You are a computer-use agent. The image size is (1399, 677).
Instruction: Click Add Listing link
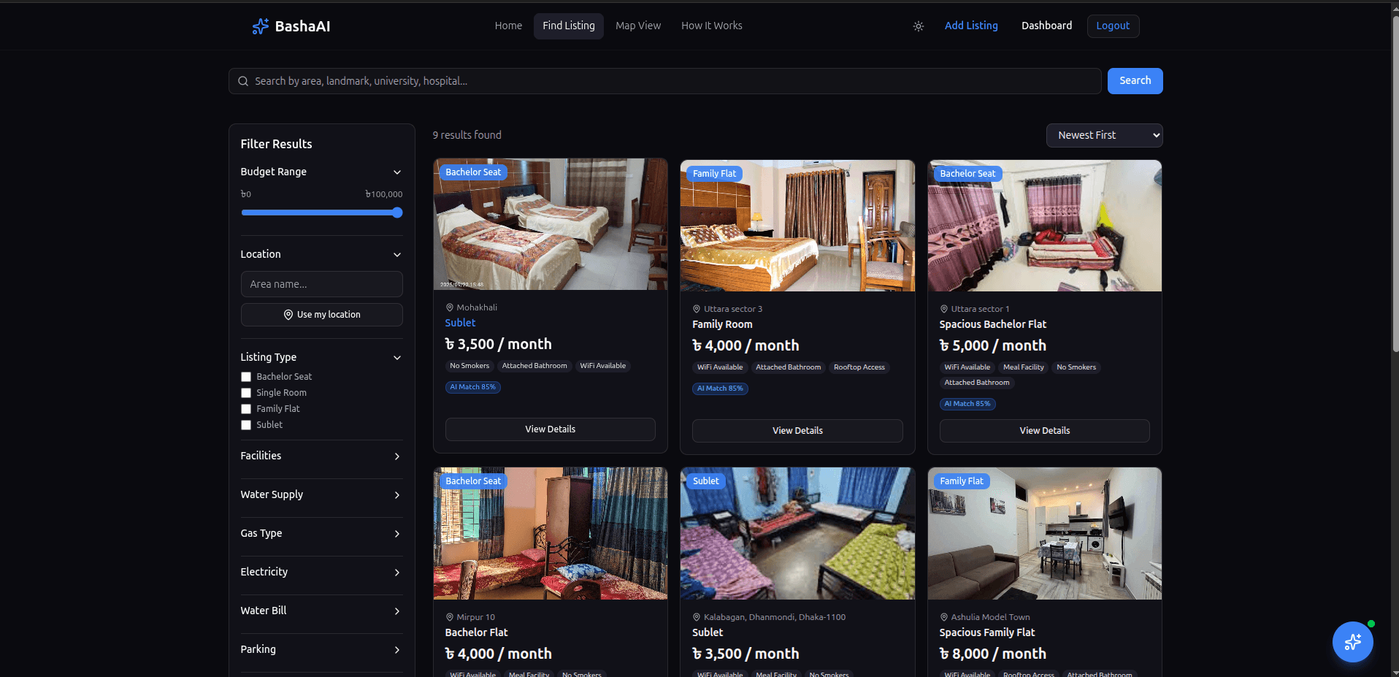[971, 26]
